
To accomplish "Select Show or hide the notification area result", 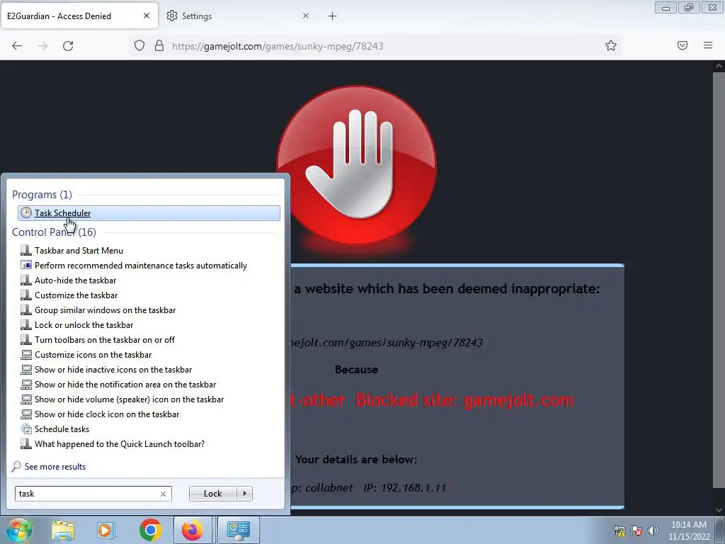I will pos(125,384).
